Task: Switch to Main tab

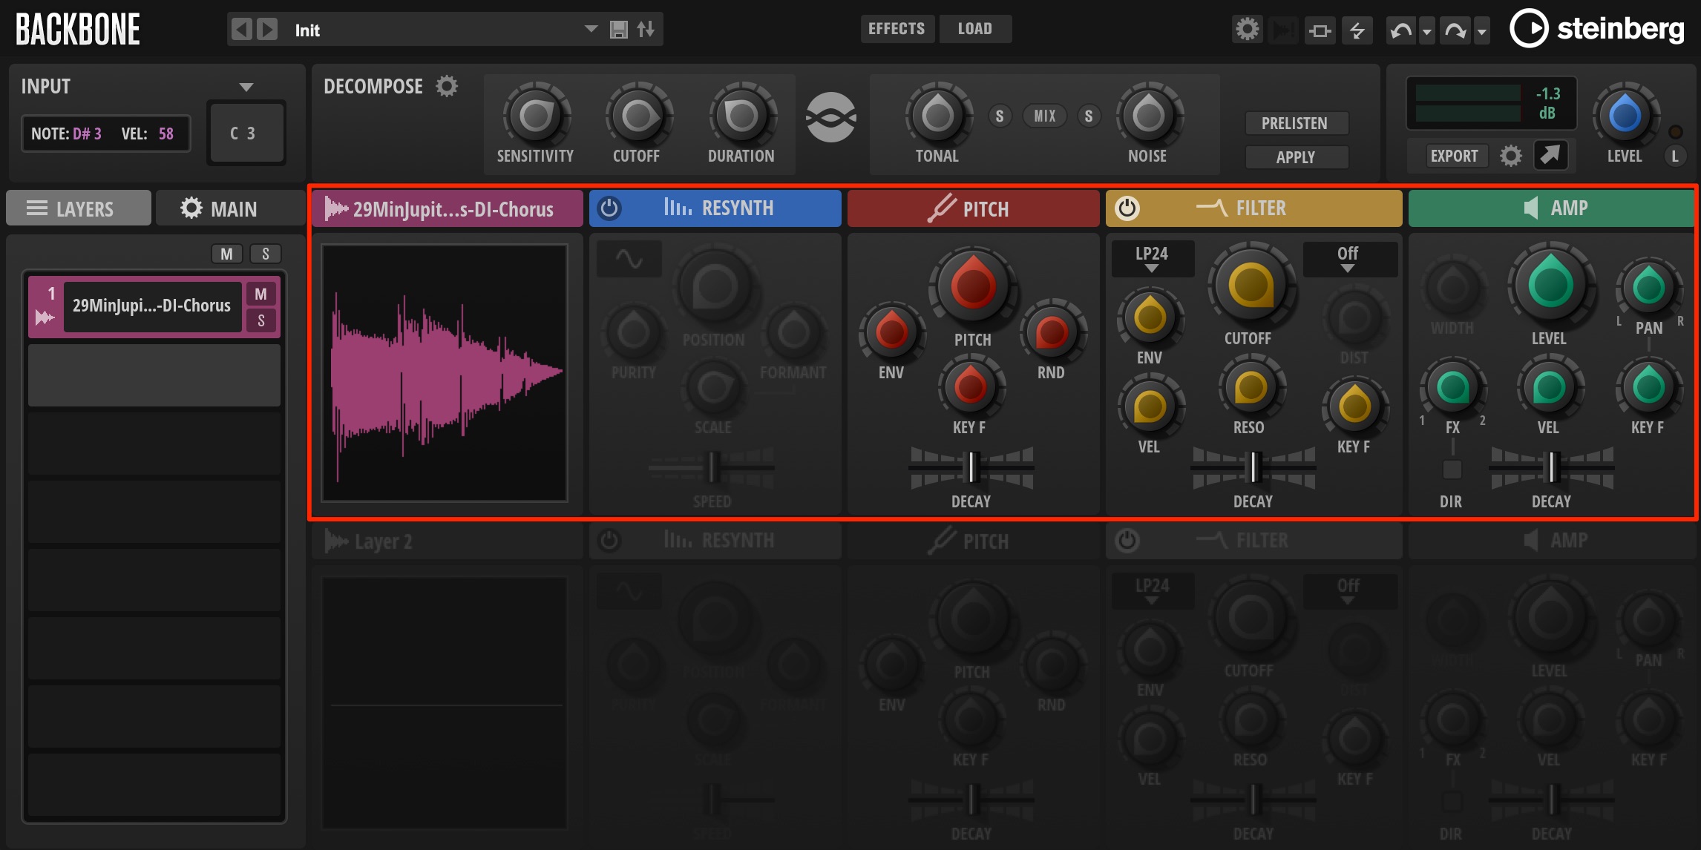Action: tap(230, 208)
